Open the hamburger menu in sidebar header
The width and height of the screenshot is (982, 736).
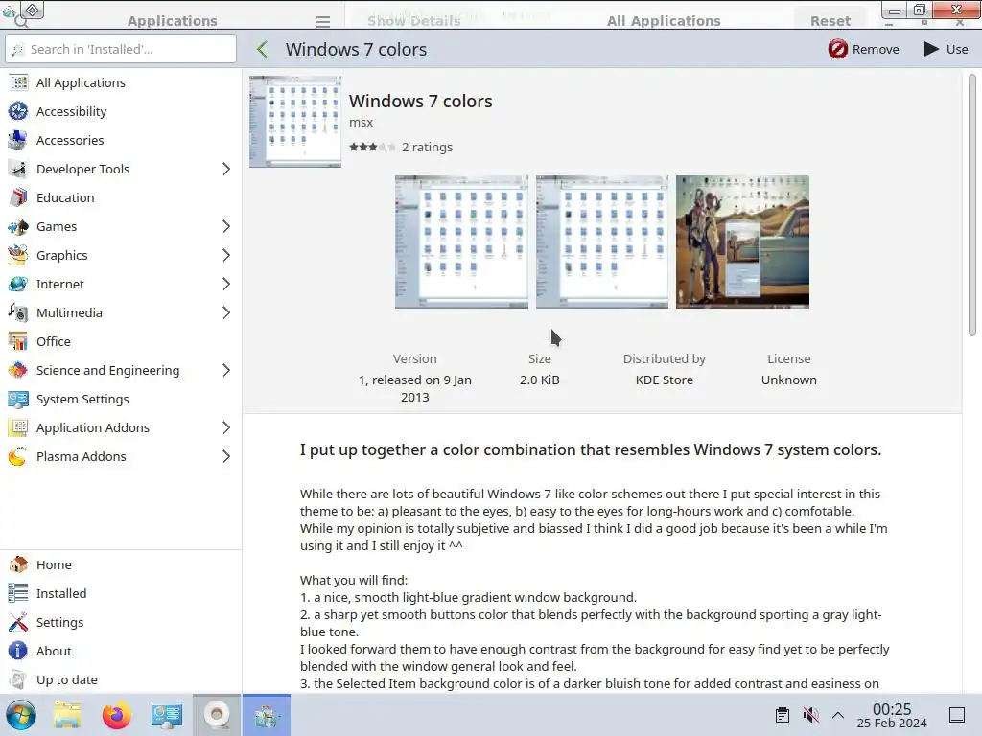323,22
